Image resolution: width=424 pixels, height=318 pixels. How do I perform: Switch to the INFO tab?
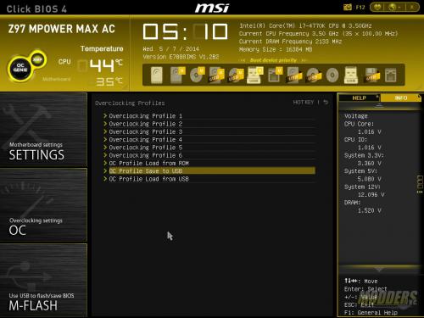click(400, 98)
